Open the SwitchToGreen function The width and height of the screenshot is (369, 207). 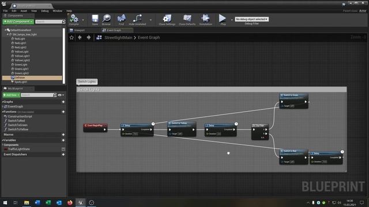point(18,125)
